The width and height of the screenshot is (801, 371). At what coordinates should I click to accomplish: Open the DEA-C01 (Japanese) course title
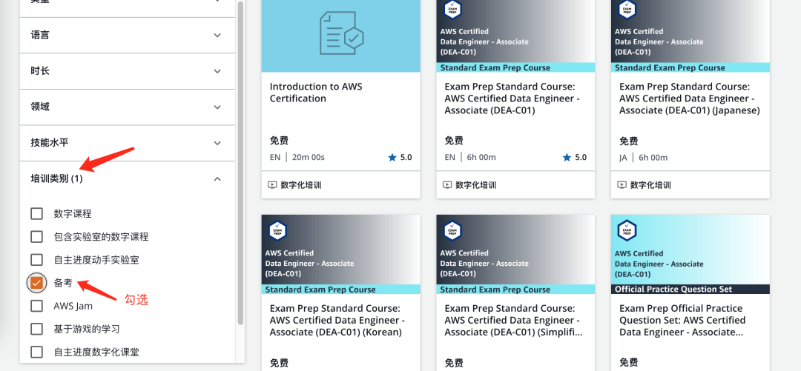(x=690, y=98)
